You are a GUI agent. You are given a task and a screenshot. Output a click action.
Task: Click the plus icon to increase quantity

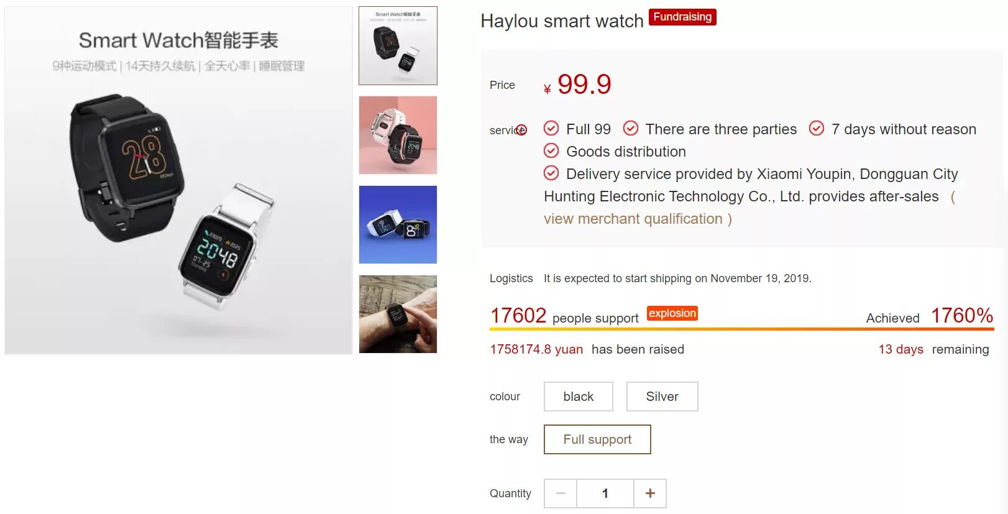click(650, 493)
